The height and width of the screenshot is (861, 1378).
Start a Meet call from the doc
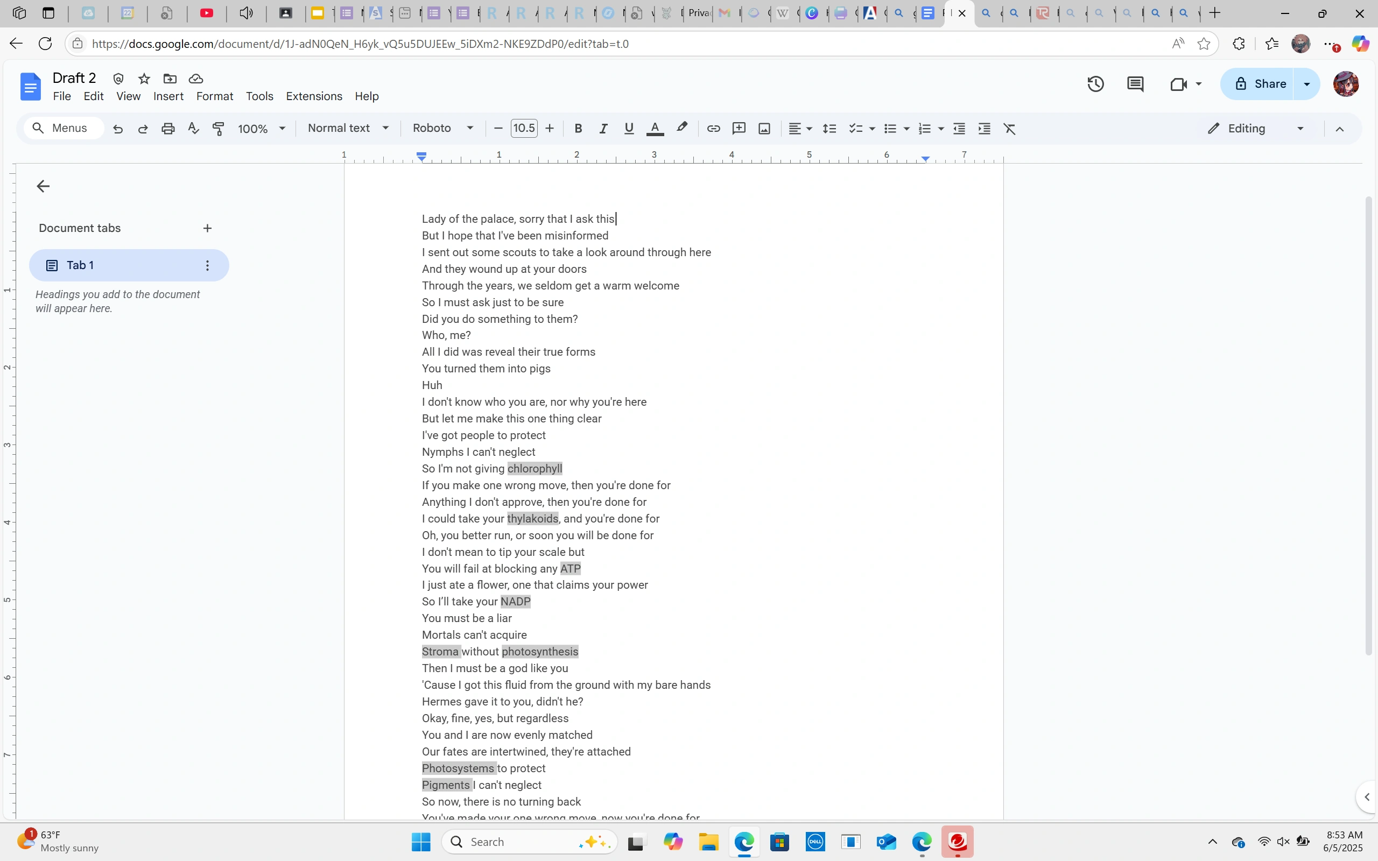pos(1179,84)
